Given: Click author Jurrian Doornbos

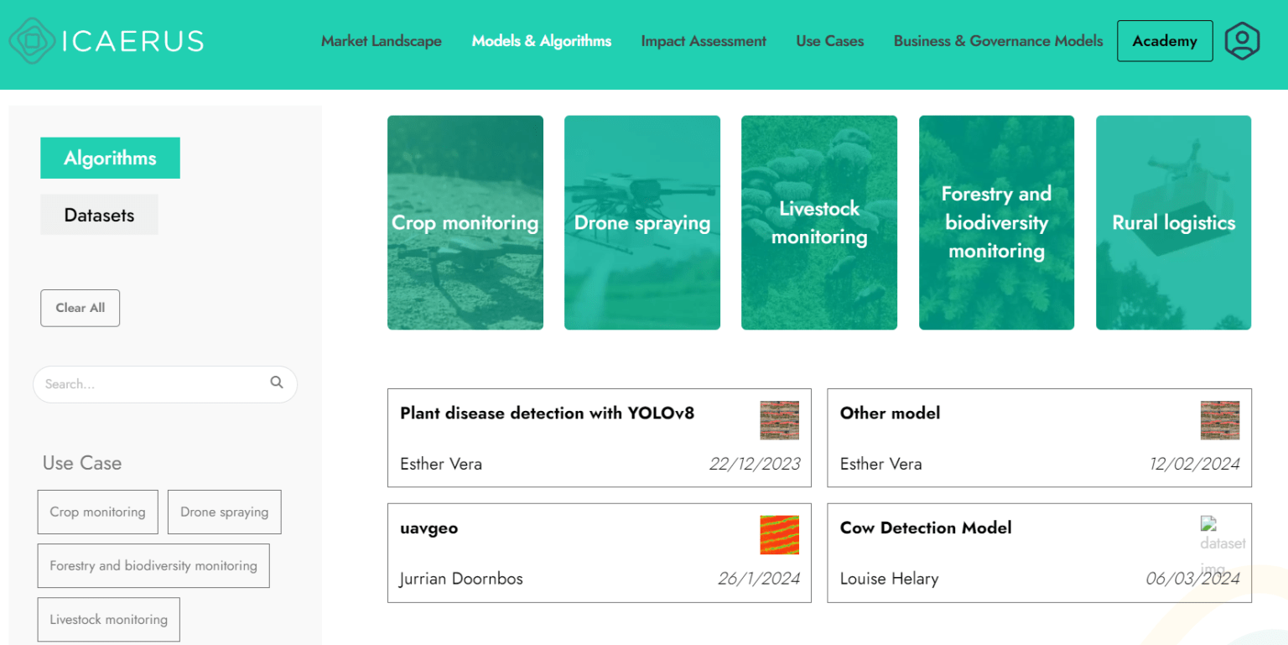Looking at the screenshot, I should coord(461,579).
